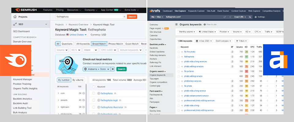Click the double-arrow icon after 'fixthephoto legit'
The height and width of the screenshot is (122, 294).
[x=120, y=100]
